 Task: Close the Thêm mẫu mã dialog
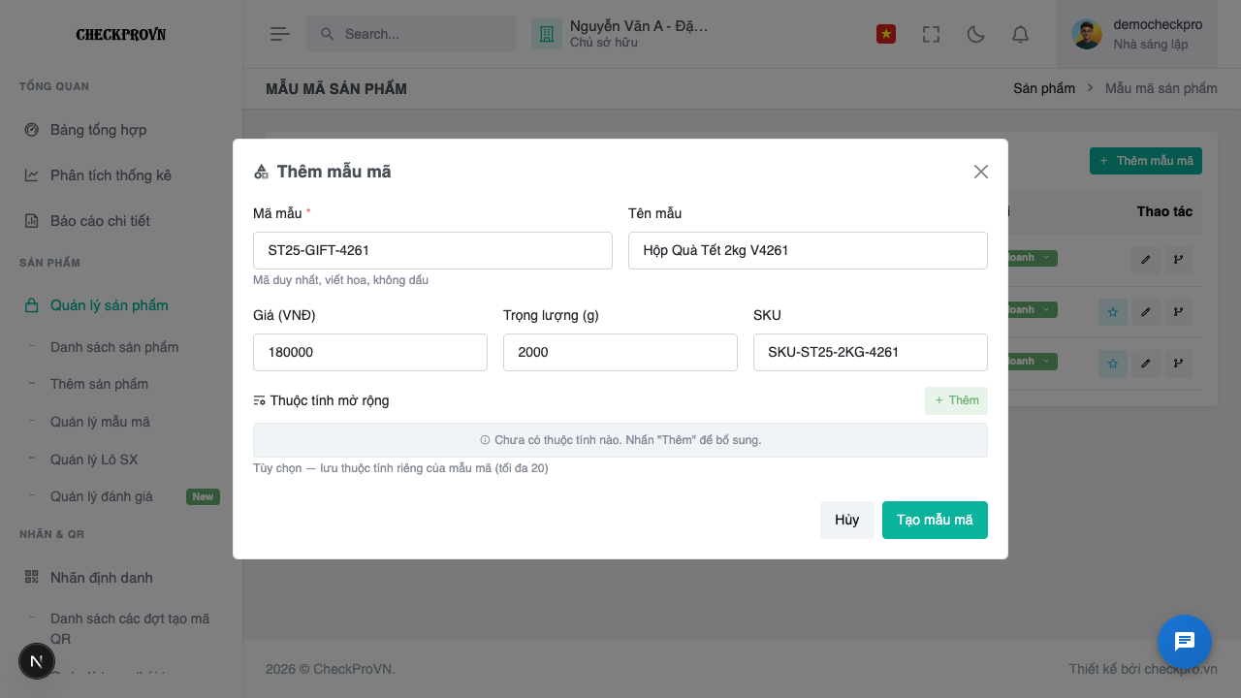tap(981, 172)
